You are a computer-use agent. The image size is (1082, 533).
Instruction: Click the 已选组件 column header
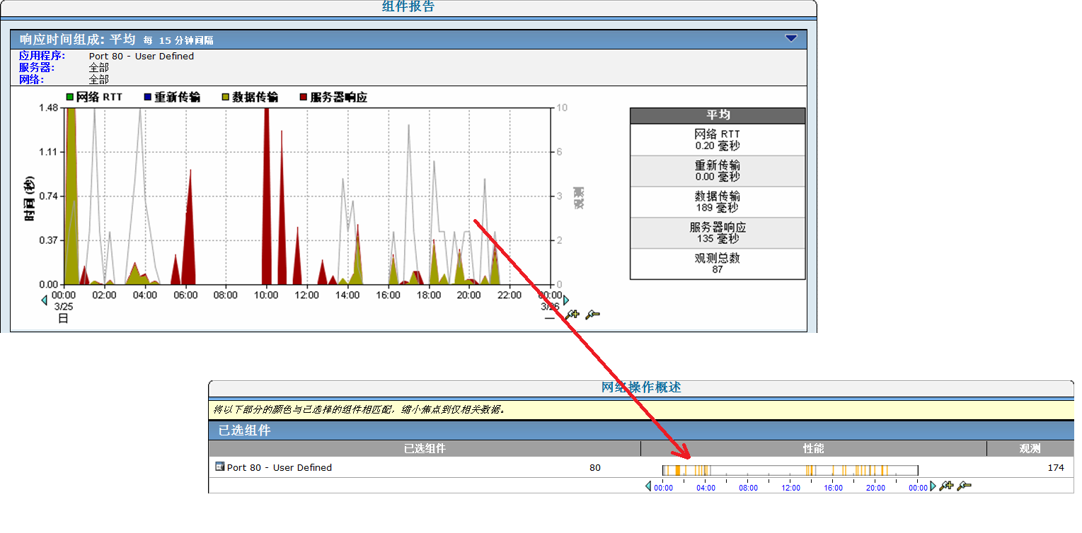[x=425, y=448]
